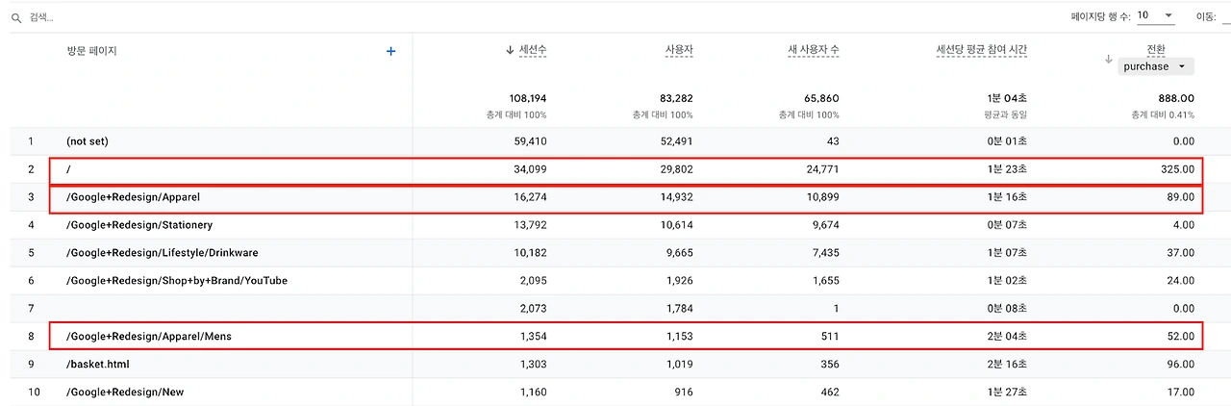Click sessions value 59,410
The height and width of the screenshot is (406, 1231).
pyautogui.click(x=529, y=141)
